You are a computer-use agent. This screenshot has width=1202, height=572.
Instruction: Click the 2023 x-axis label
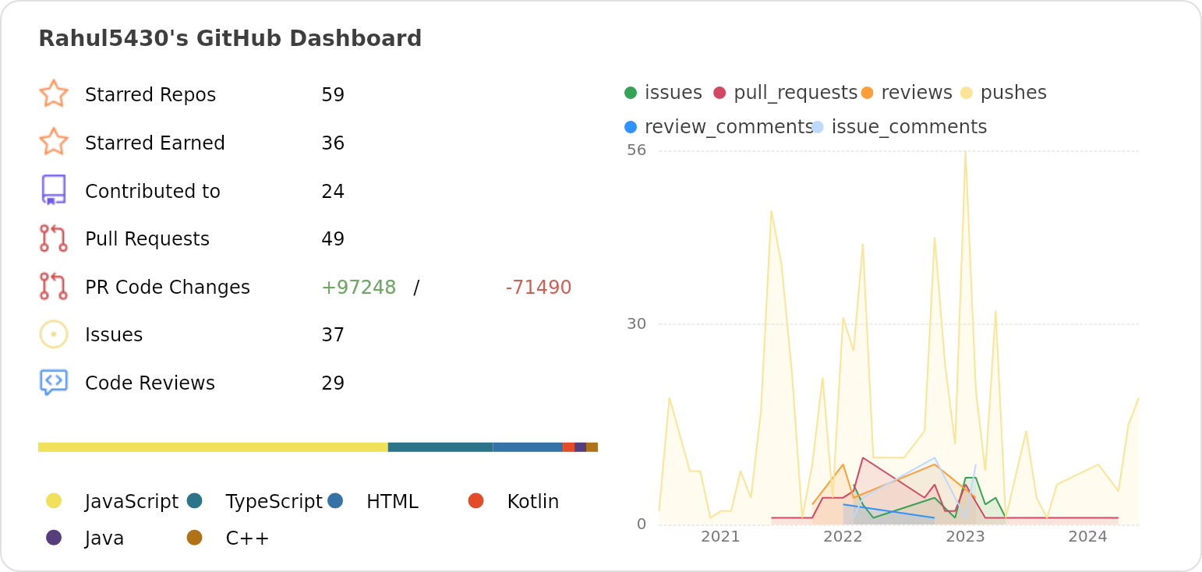point(965,537)
